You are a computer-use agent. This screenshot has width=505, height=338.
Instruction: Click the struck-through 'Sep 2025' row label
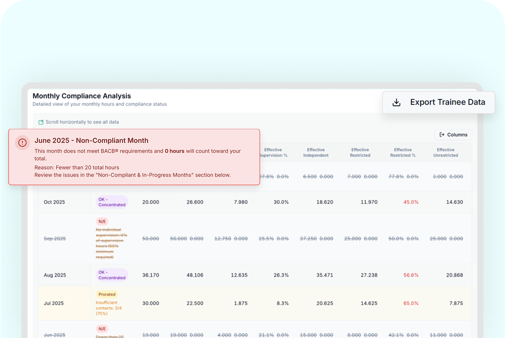[55, 238]
